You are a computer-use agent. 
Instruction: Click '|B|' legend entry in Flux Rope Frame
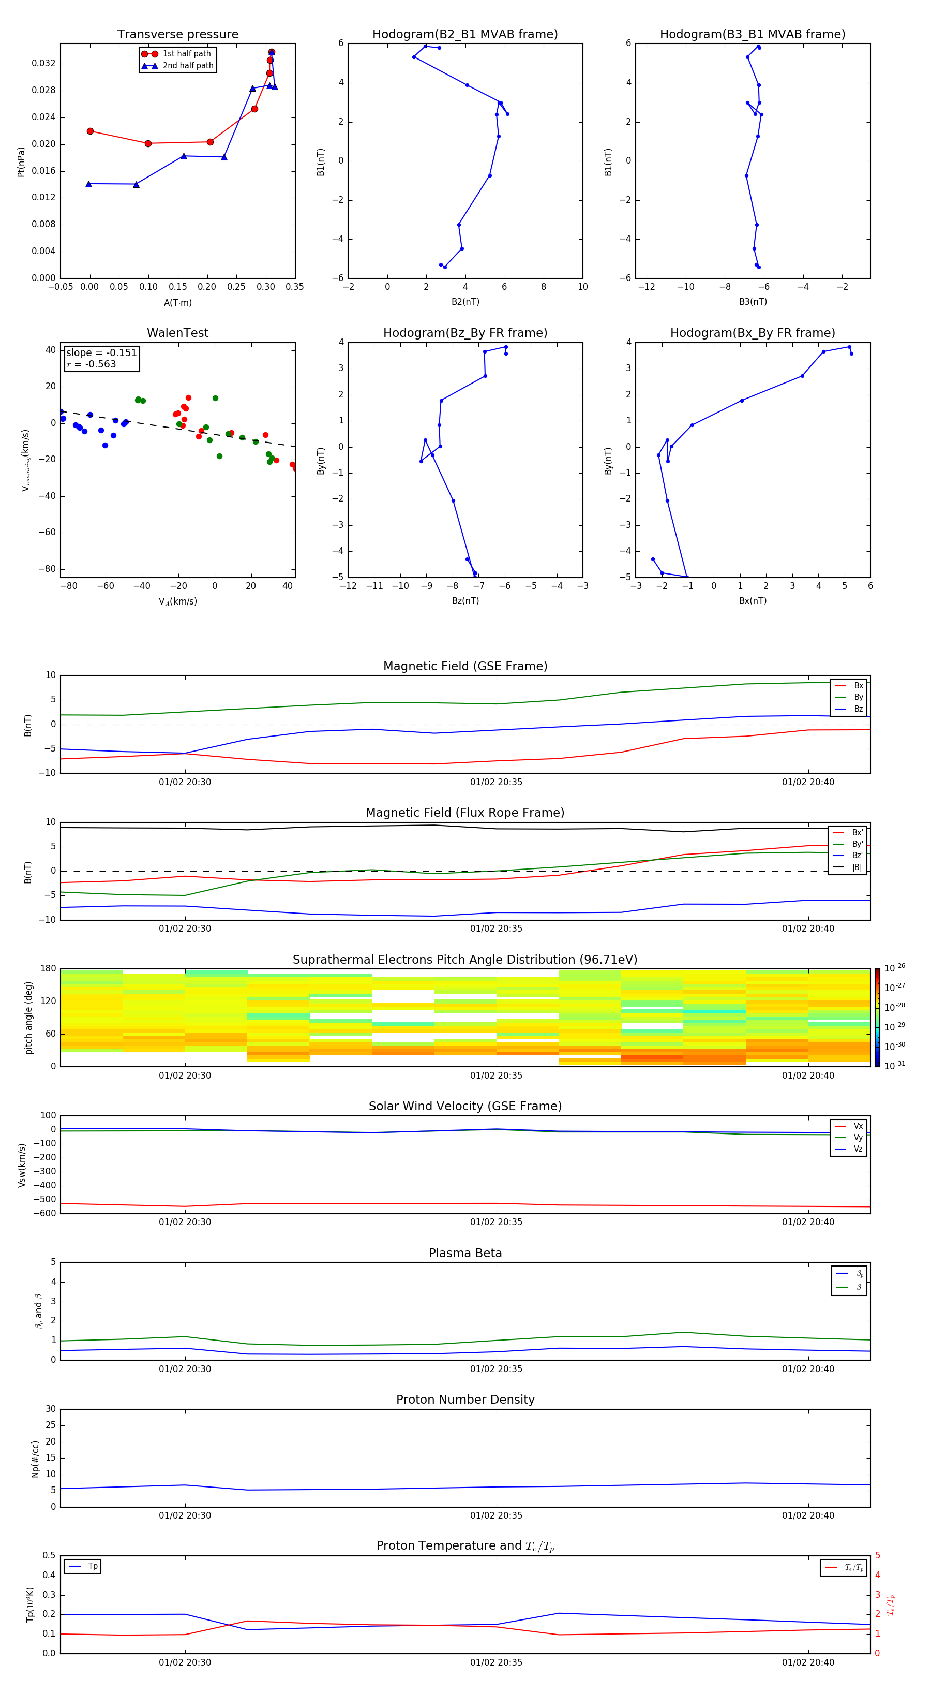click(848, 867)
